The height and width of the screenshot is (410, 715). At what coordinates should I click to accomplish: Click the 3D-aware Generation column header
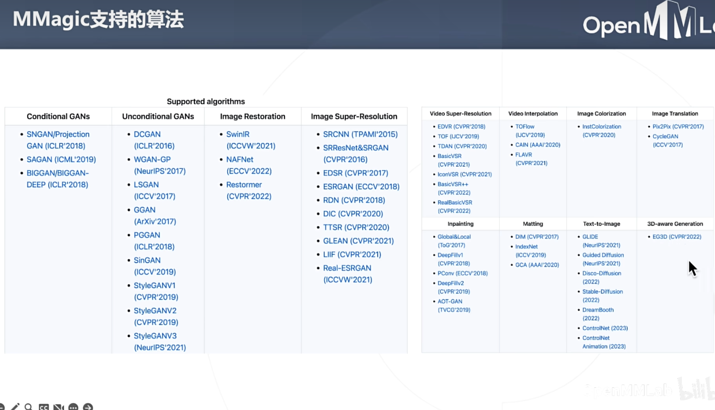point(675,224)
